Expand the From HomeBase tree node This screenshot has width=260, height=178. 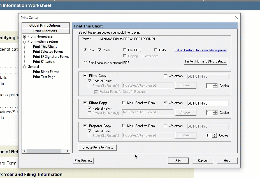[x=25, y=36]
